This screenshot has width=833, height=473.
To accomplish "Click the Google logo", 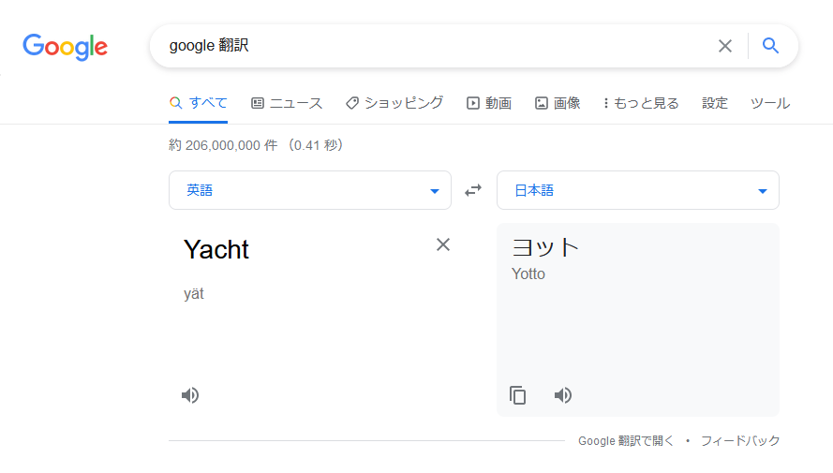I will coord(65,47).
